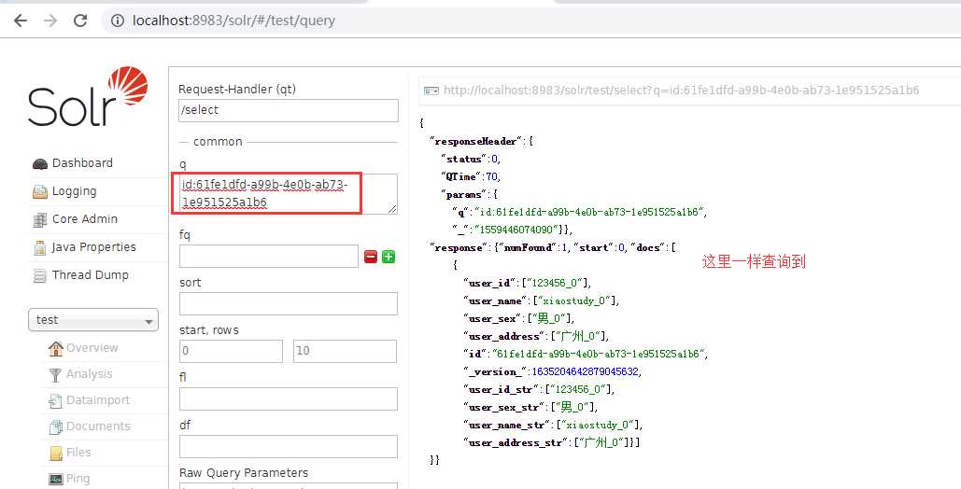This screenshot has height=489, width=961.
Task: Select the user_address_str line
Action: click(551, 442)
